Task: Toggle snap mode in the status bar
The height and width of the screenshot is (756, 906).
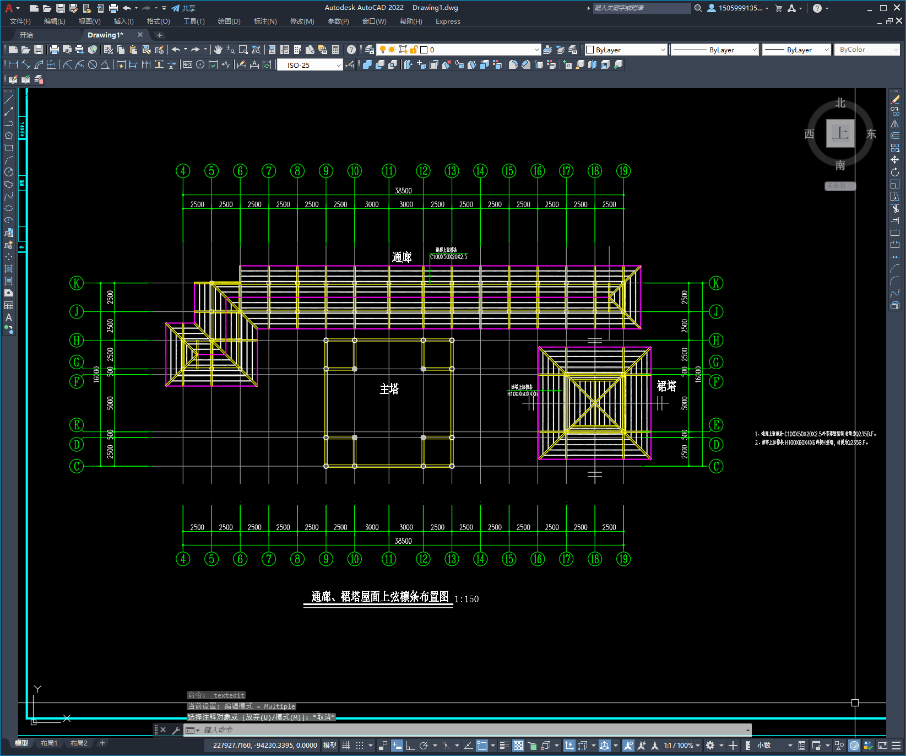Action: coord(360,746)
